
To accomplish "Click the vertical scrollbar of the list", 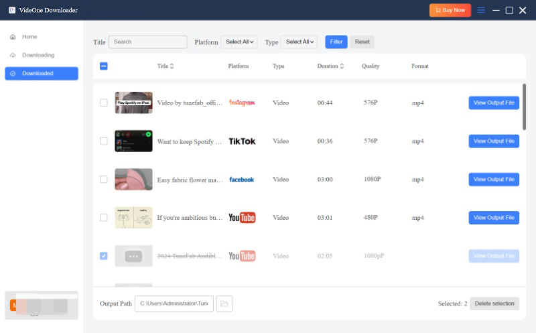I will [x=524, y=107].
